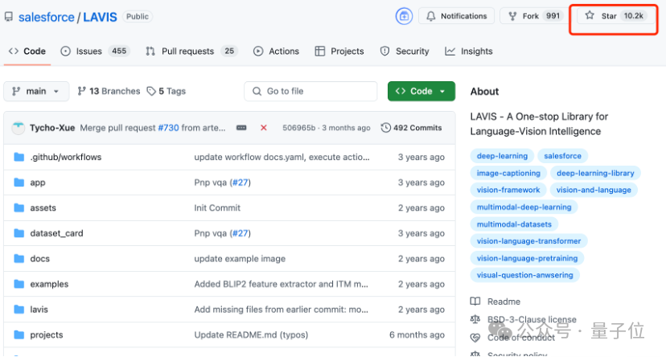Open the docs folder
Image resolution: width=666 pixels, height=357 pixels.
(40, 259)
